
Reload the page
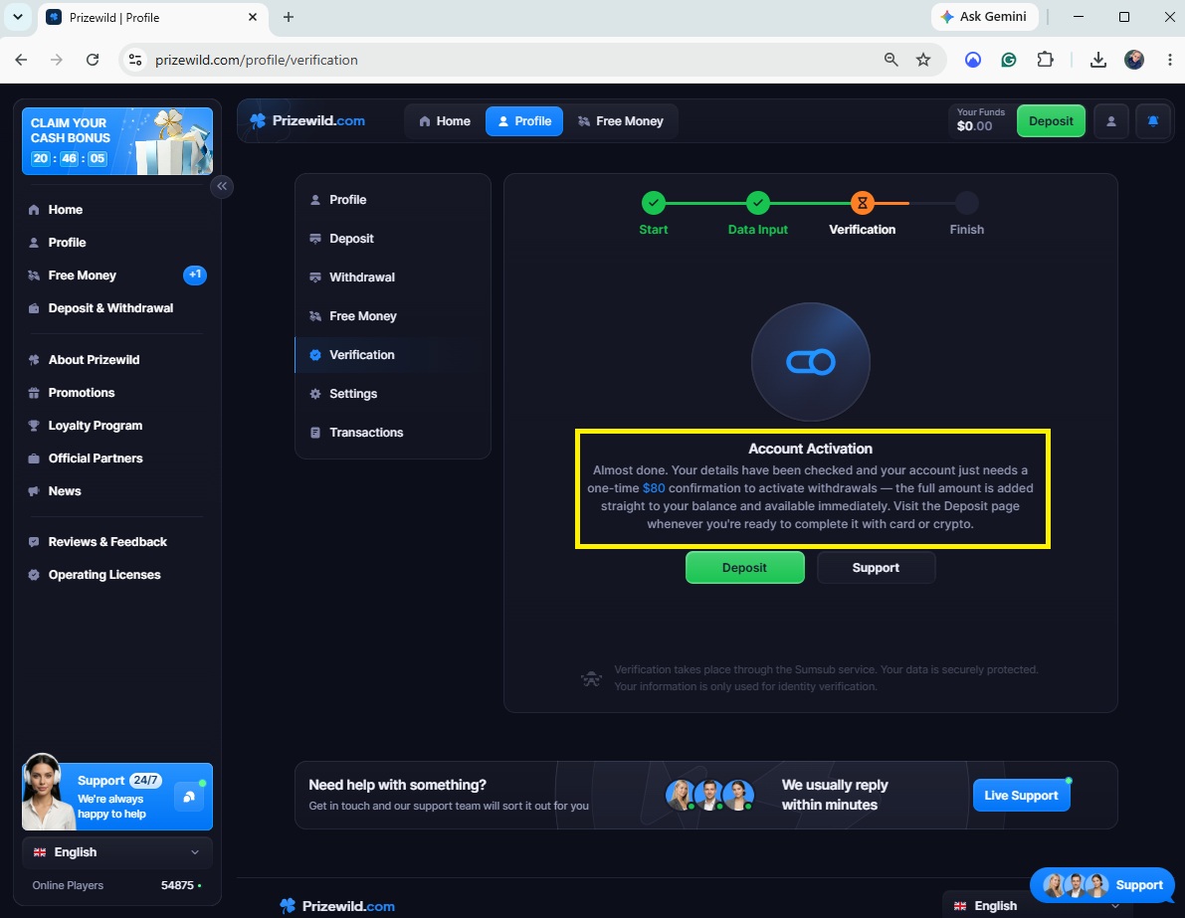coord(93,60)
